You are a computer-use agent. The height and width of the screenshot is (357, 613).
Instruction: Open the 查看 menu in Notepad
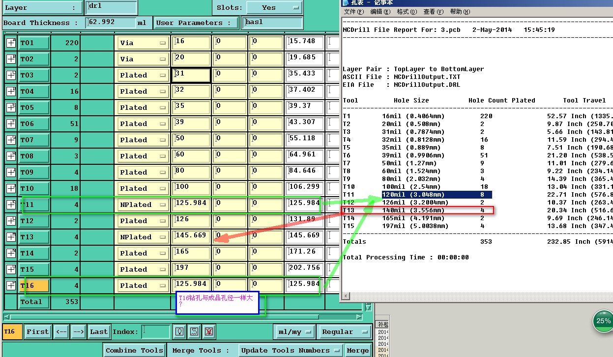(434, 12)
